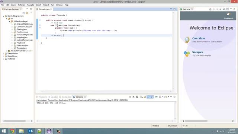Maximize the Package Explorer view
Screen dimensions: 238x134
(31, 9)
